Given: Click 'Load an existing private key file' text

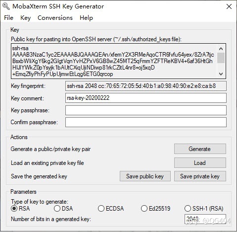Looking at the screenshot, I should (47, 163).
